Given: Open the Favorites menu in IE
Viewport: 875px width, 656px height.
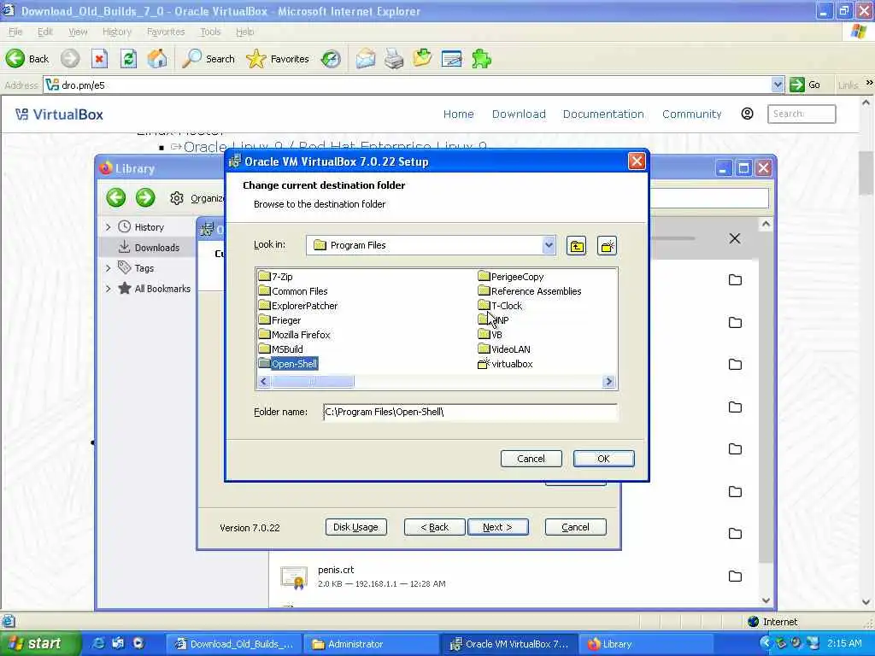Looking at the screenshot, I should (x=166, y=32).
